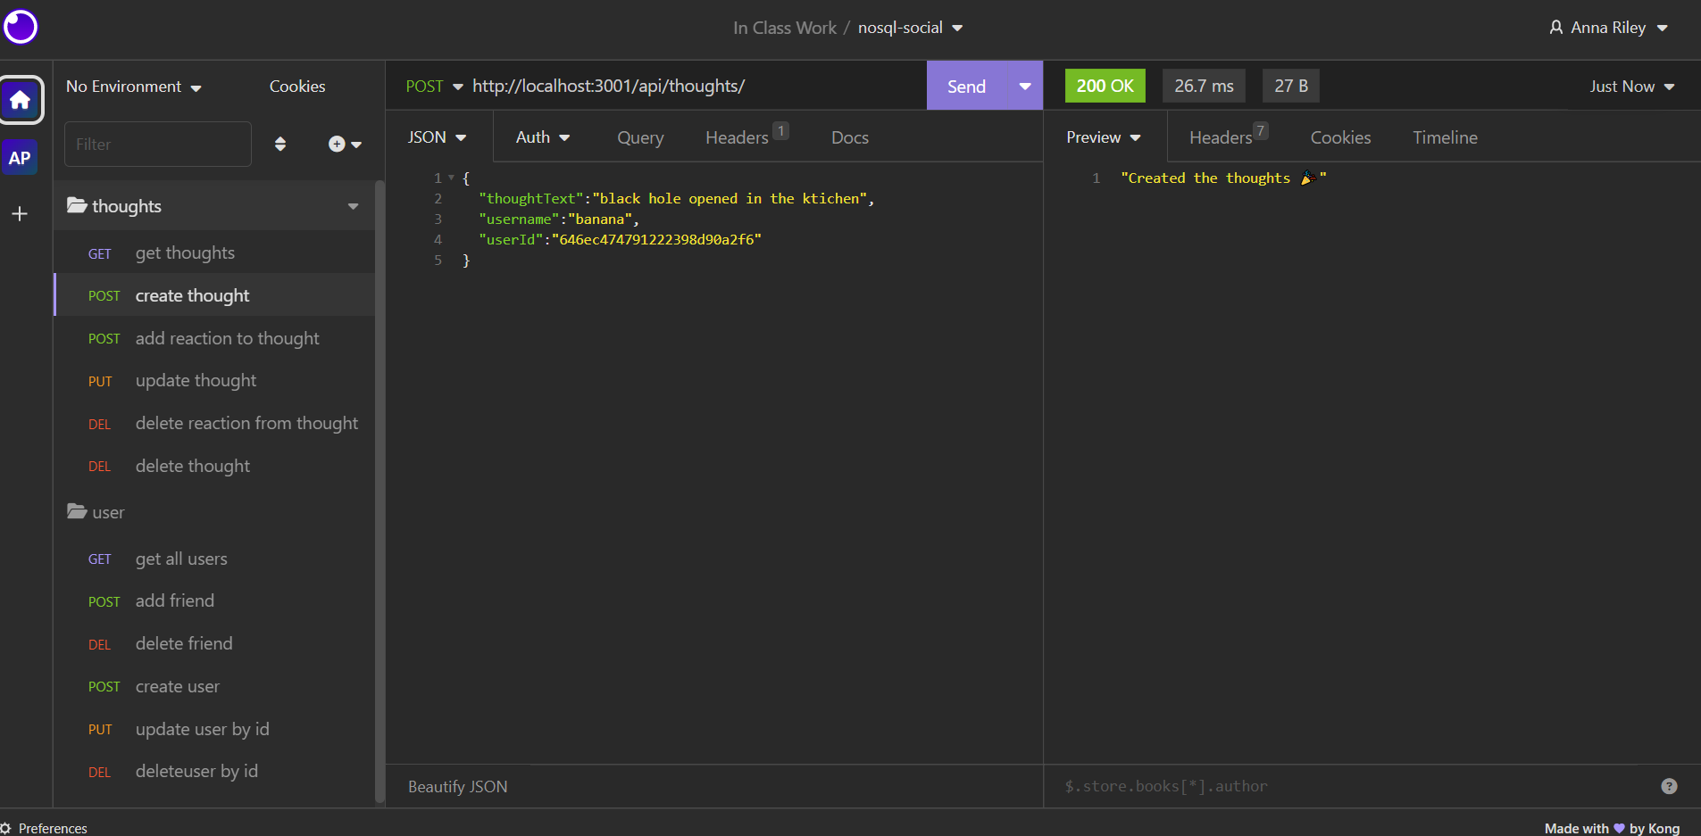Image resolution: width=1701 pixels, height=836 pixels.
Task: Click the sort requests icon above sidebar
Action: point(280,144)
